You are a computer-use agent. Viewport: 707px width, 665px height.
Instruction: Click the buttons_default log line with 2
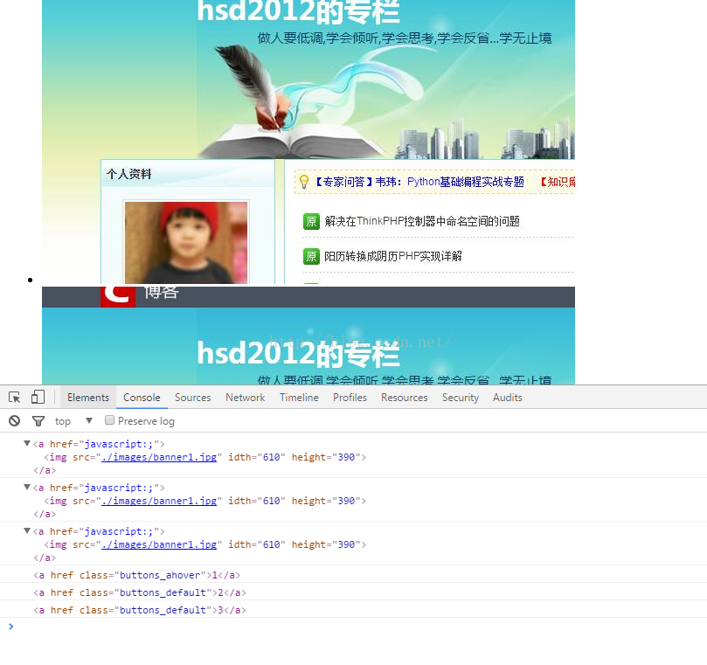click(140, 592)
